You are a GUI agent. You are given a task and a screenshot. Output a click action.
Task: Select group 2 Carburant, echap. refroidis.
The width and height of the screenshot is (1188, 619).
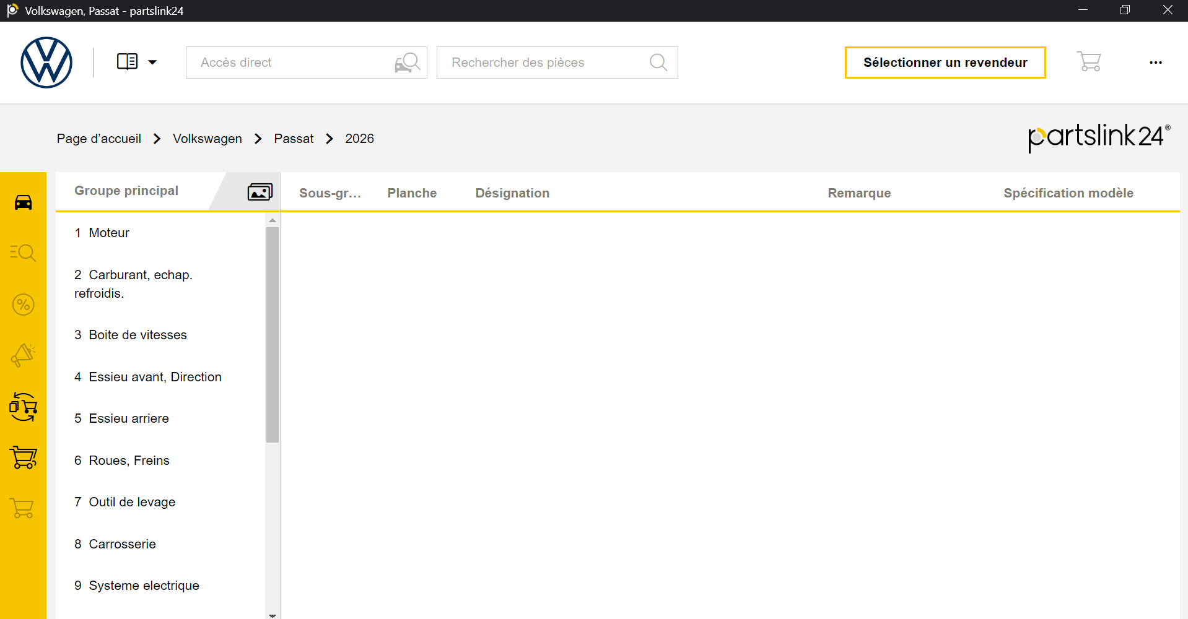point(160,284)
